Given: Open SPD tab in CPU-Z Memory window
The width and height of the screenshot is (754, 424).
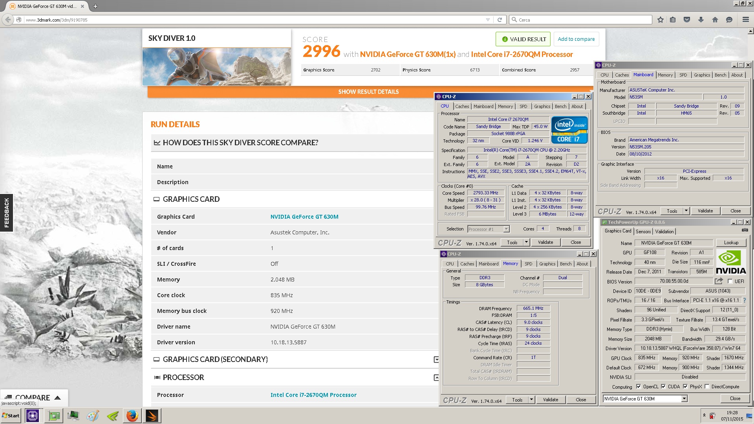Looking at the screenshot, I should 529,264.
